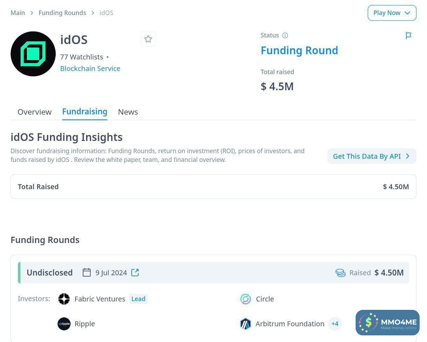Switch to the Overview tab
The image size is (427, 342).
click(x=34, y=112)
